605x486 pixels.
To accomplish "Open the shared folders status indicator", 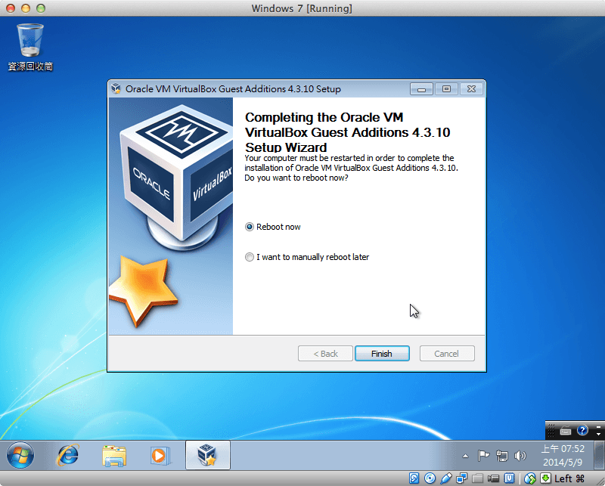I will click(476, 478).
